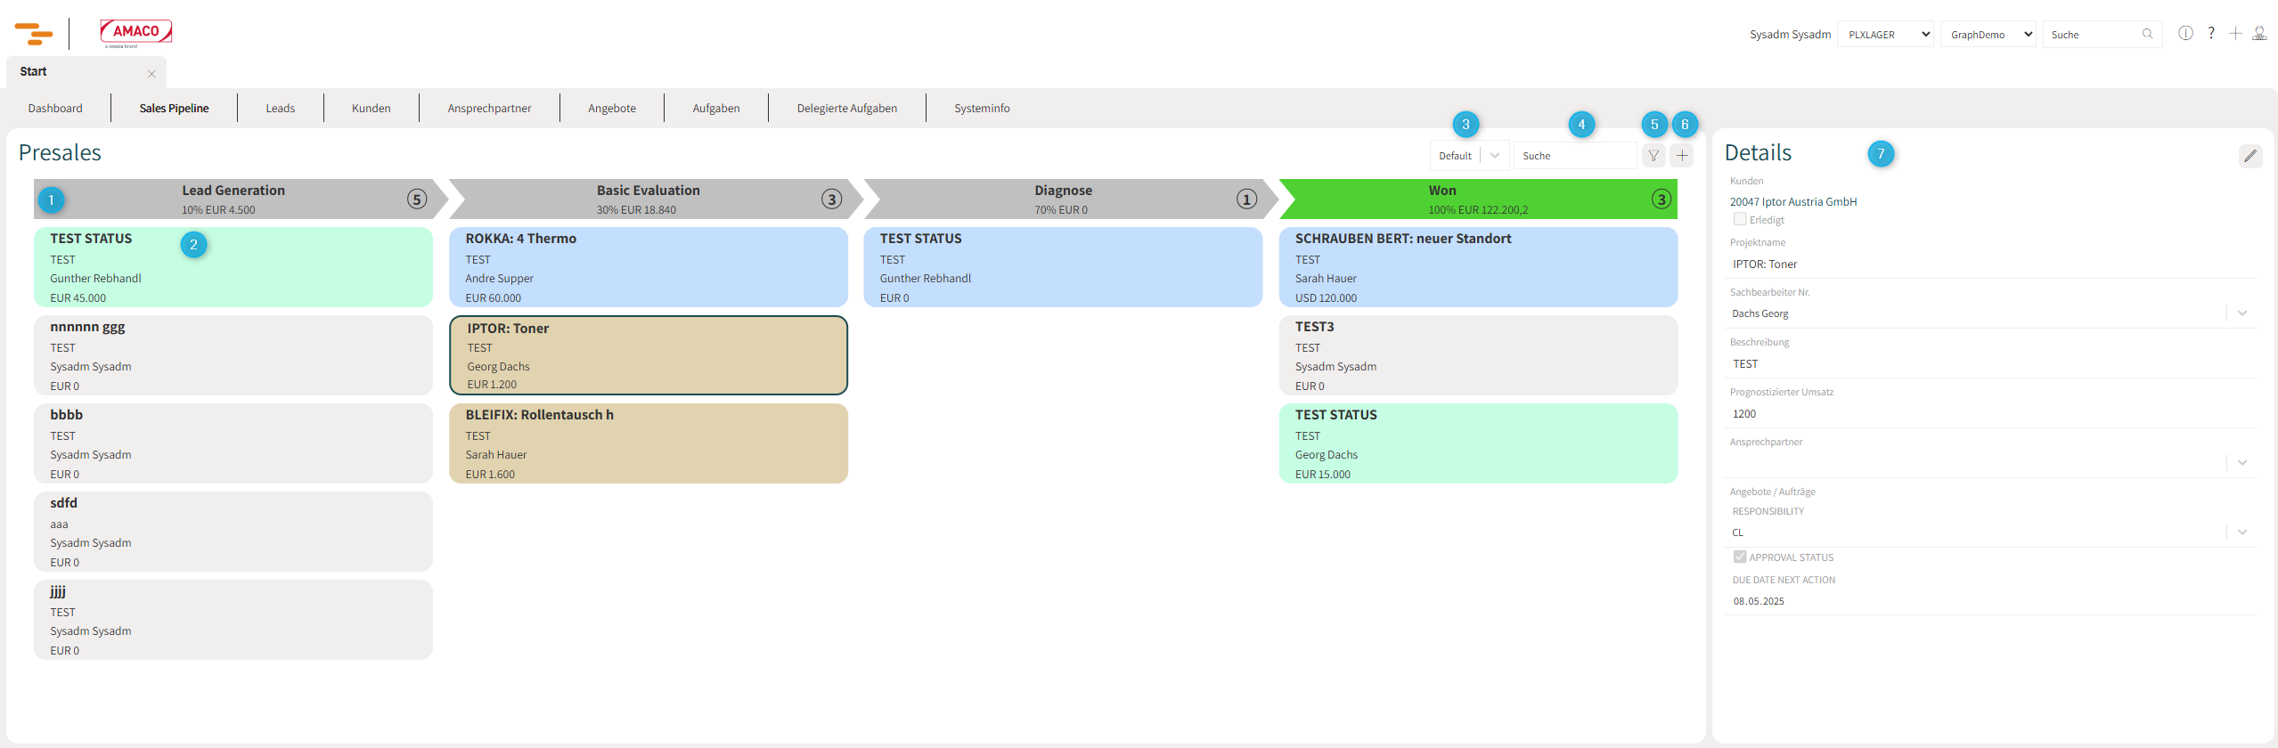Click the user profile icon in header
Viewport: 2278px width, 748px height.
2260,34
